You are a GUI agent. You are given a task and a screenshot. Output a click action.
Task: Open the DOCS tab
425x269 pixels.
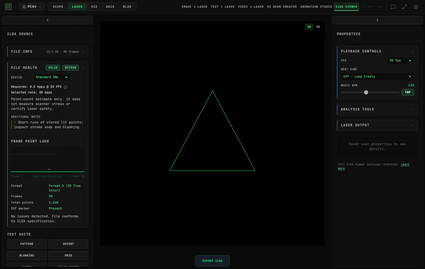point(110,7)
